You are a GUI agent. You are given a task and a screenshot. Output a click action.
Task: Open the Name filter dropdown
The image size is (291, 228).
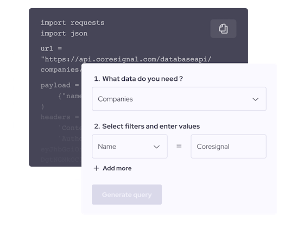[130, 147]
